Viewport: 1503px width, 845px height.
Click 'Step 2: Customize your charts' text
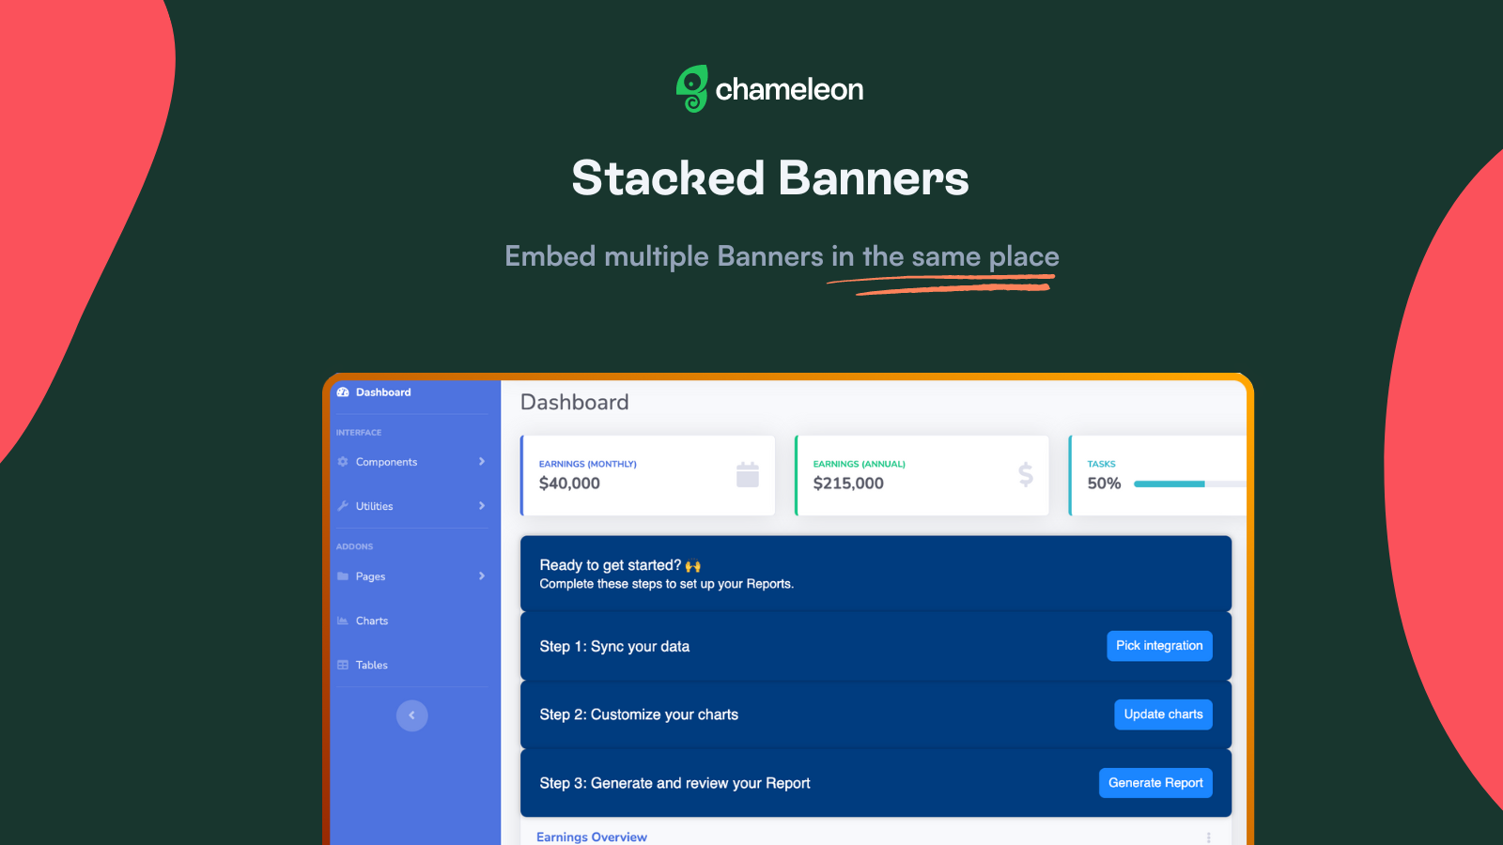pyautogui.click(x=639, y=715)
